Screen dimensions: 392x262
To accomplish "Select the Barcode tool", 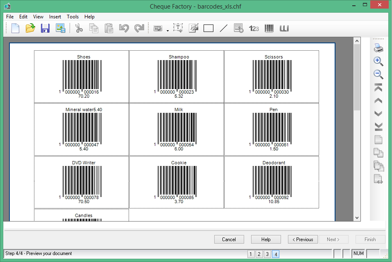I will [x=269, y=28].
